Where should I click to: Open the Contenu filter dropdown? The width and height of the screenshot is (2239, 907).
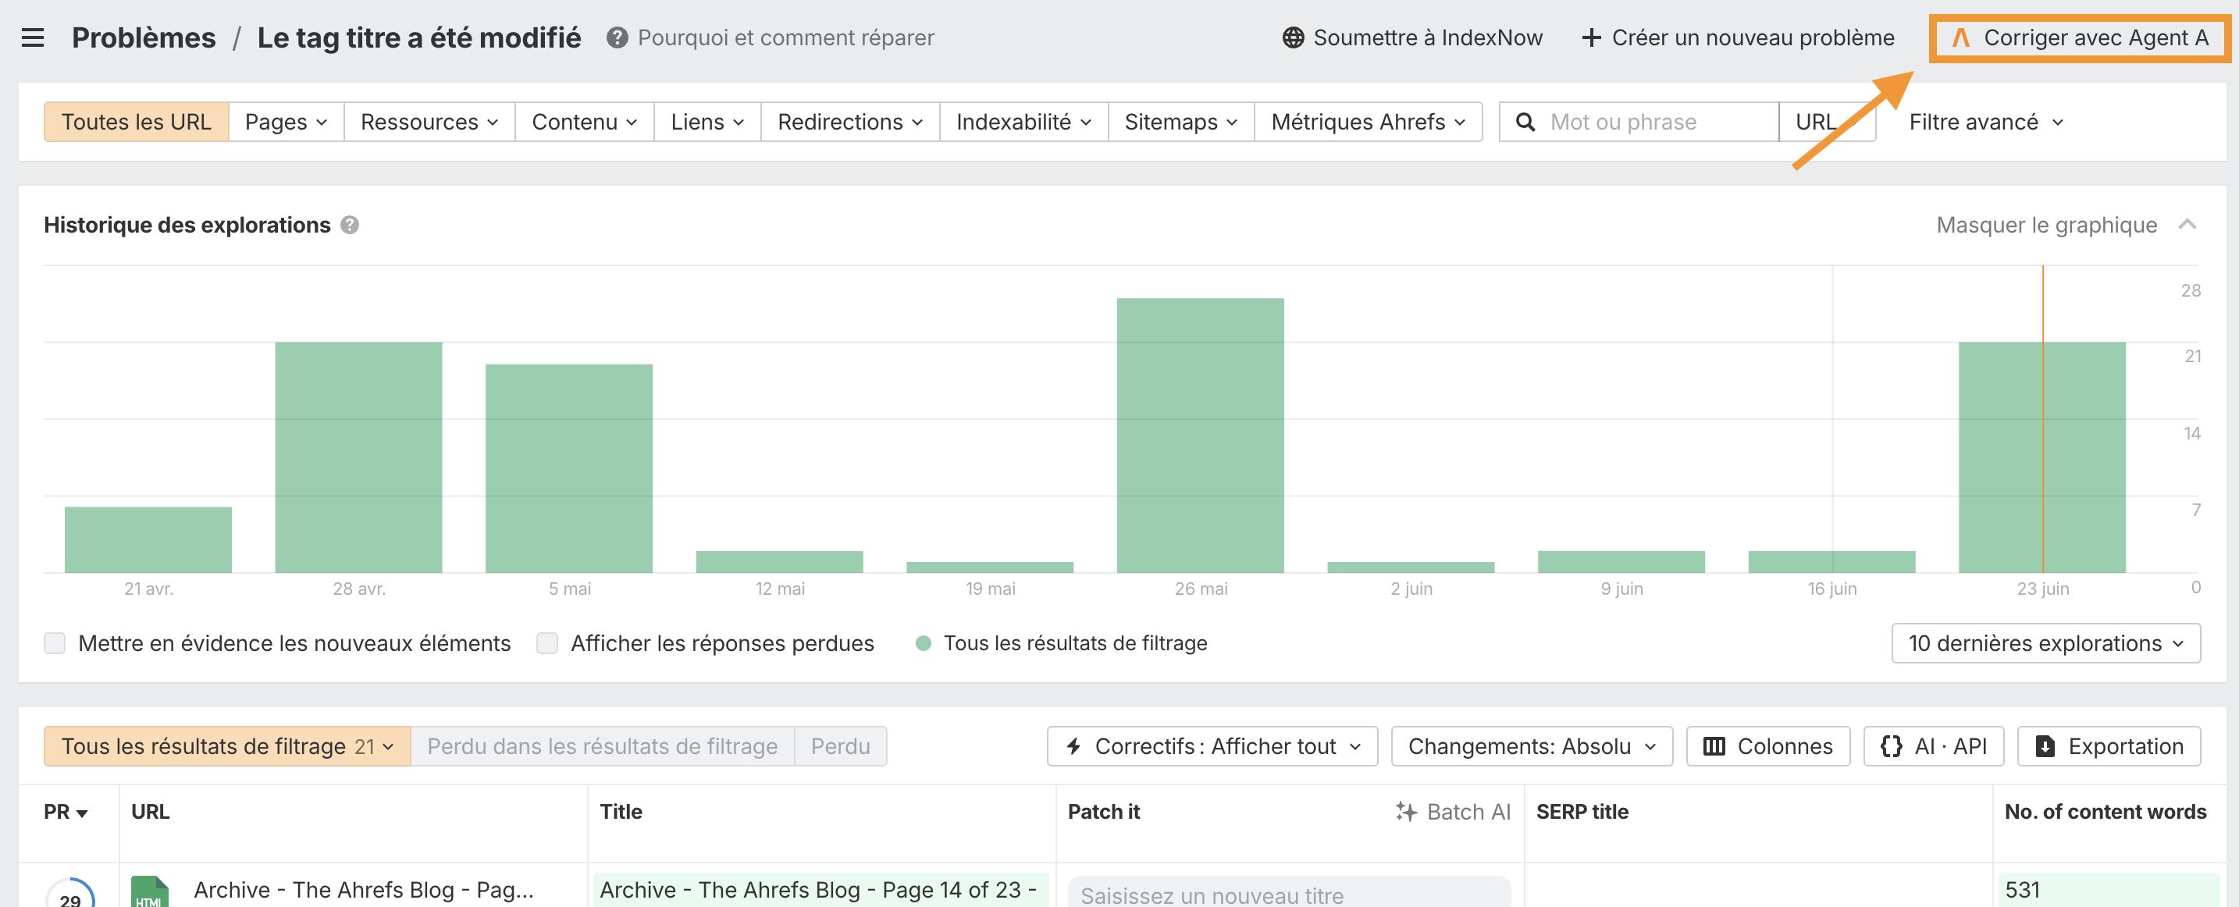click(584, 122)
